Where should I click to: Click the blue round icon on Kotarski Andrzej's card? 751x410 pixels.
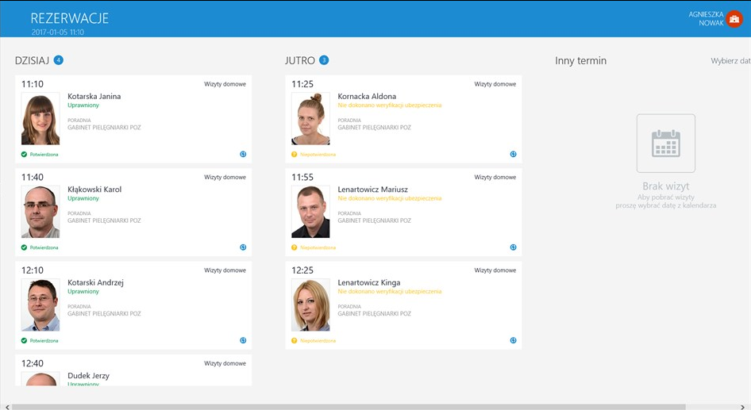point(243,340)
